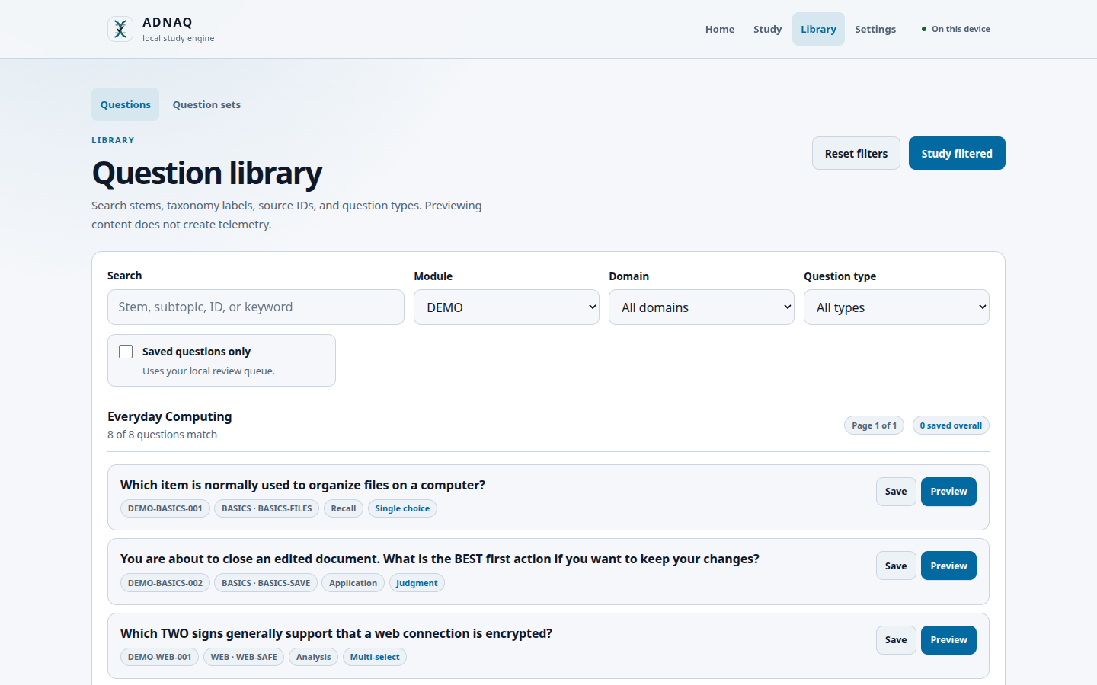Open the Module dropdown showing DEMO
Image resolution: width=1097 pixels, height=685 pixels.
pos(507,307)
